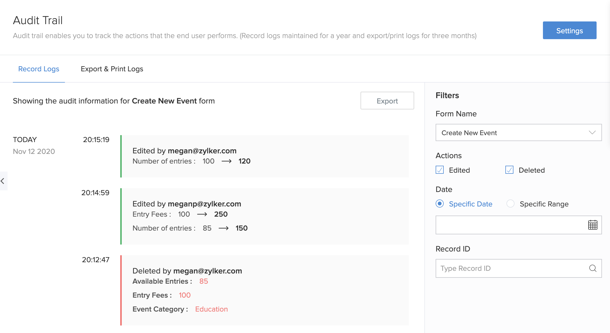Click the calendar icon in date field
The width and height of the screenshot is (610, 333).
[x=593, y=225]
